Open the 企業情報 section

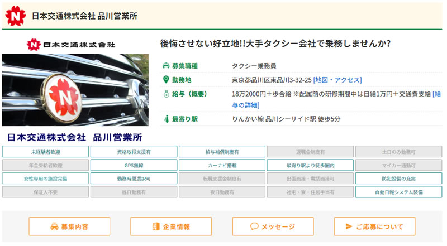(x=171, y=226)
